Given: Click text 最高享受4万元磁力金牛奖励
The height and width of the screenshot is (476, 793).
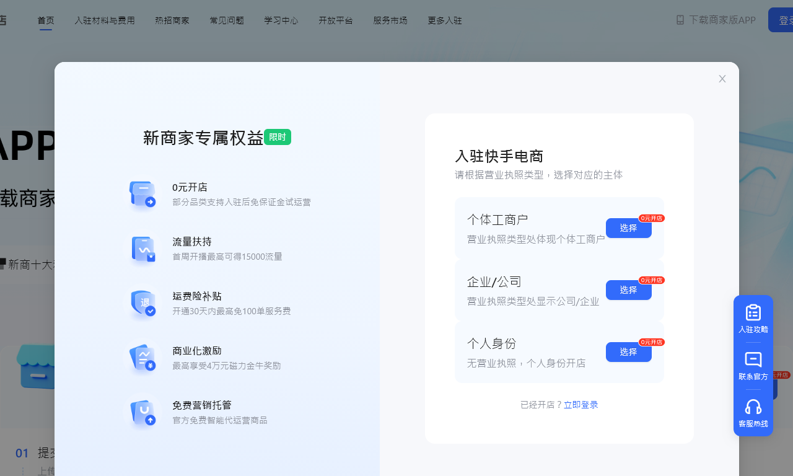Looking at the screenshot, I should (x=227, y=366).
